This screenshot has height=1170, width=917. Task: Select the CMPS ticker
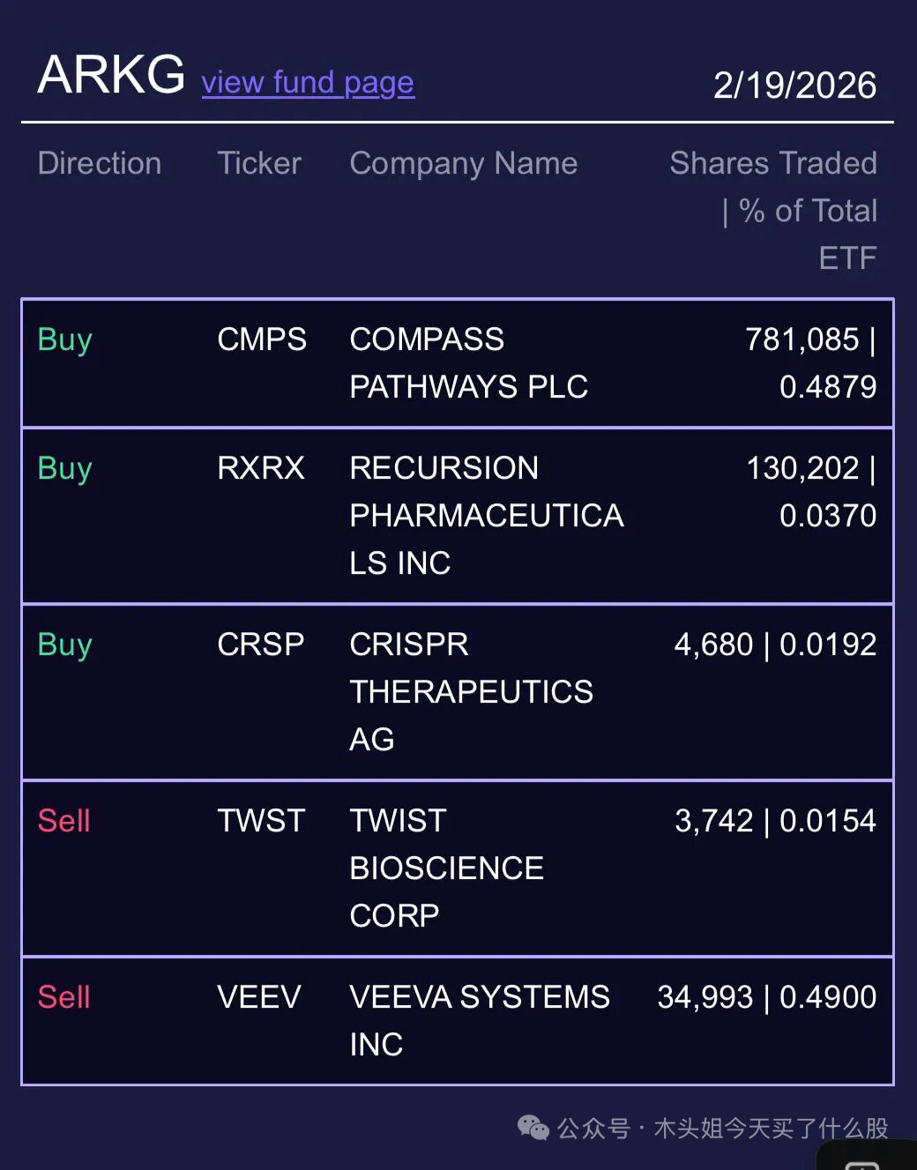[262, 339]
